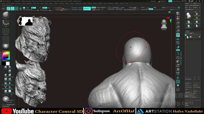Click the Xpose icon

pos(178,89)
